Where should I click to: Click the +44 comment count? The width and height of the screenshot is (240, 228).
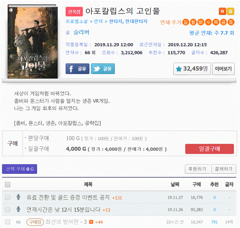tap(99, 222)
